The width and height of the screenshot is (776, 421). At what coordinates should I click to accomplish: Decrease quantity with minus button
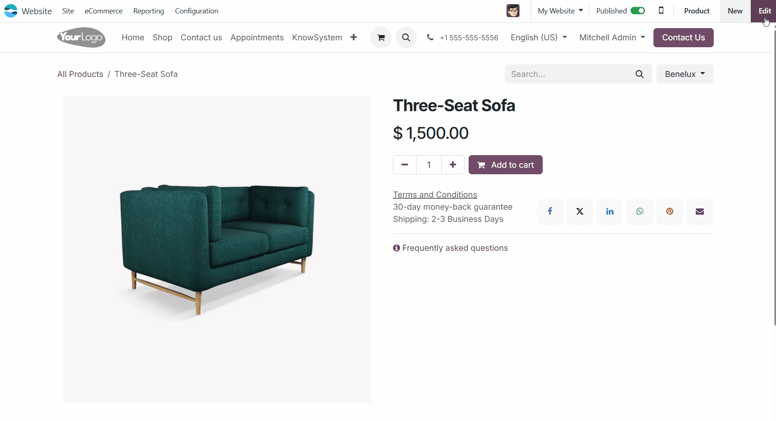[x=405, y=165]
